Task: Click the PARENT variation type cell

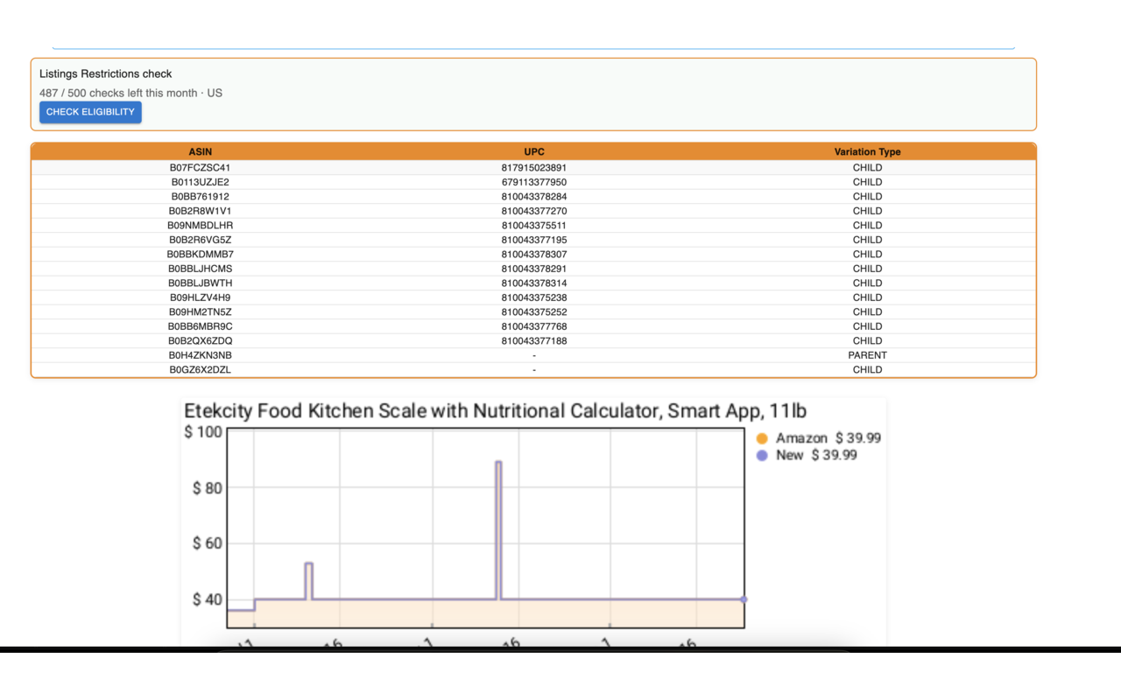Action: [867, 355]
